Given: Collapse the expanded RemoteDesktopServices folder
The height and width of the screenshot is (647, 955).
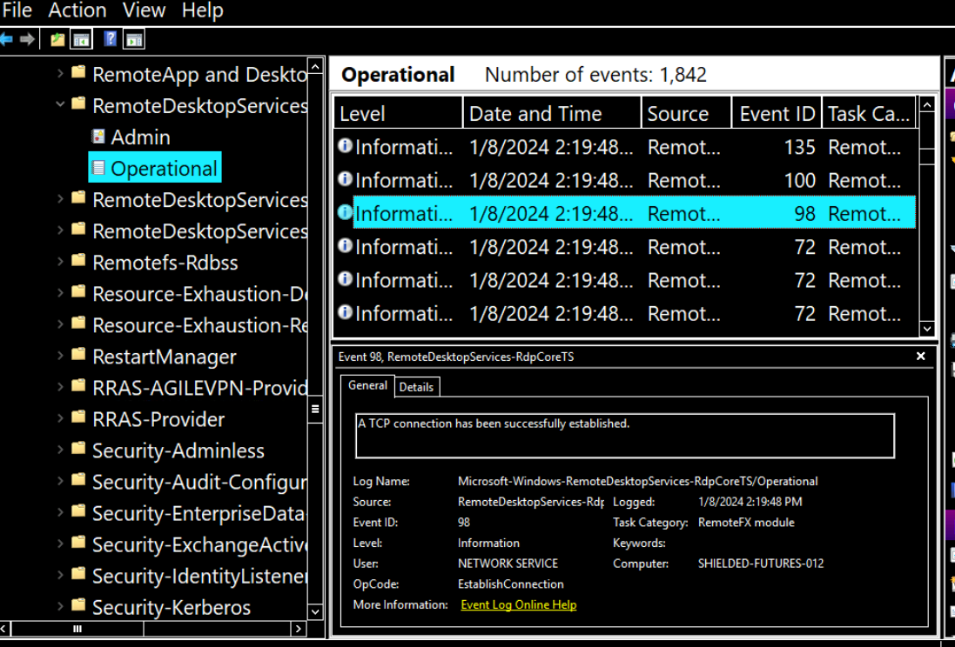Looking at the screenshot, I should pyautogui.click(x=60, y=104).
